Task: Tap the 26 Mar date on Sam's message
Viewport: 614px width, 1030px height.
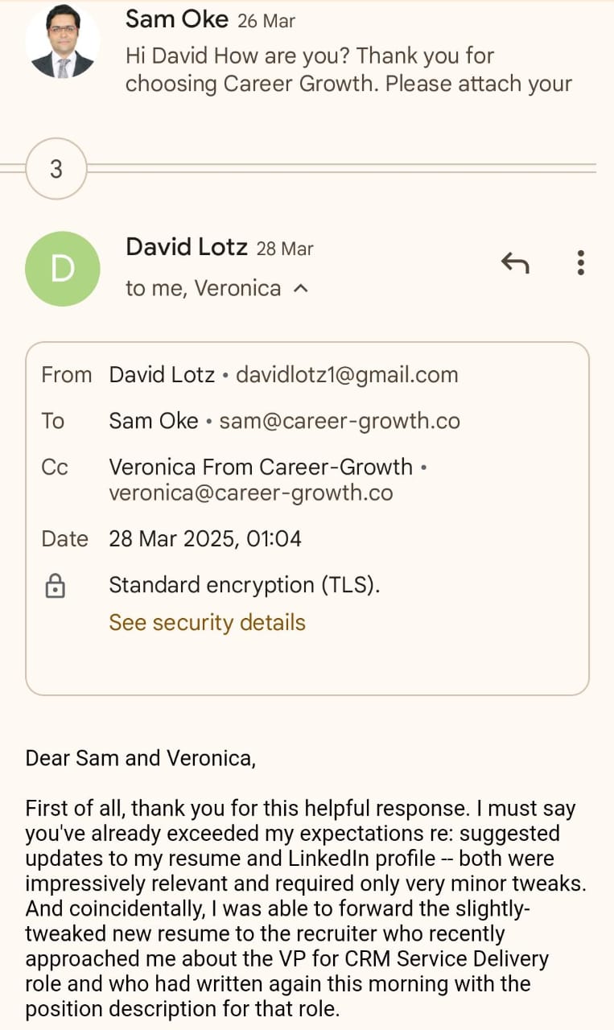Action: [266, 21]
